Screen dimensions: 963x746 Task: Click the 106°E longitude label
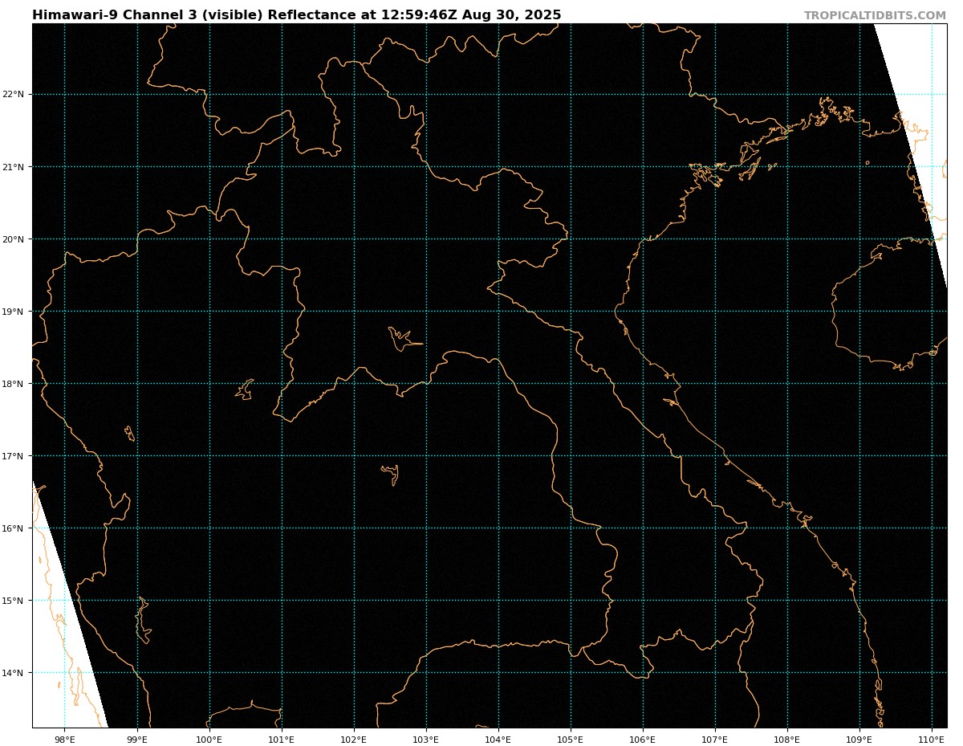point(643,739)
